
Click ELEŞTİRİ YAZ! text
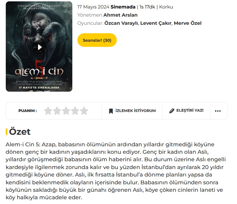190,110
